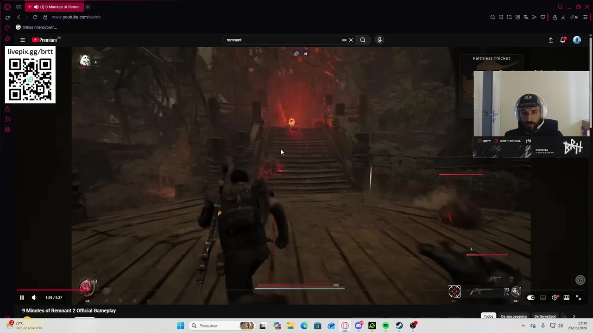Open the Easy Setup settings icon
This screenshot has height=333, width=593.
[586, 17]
